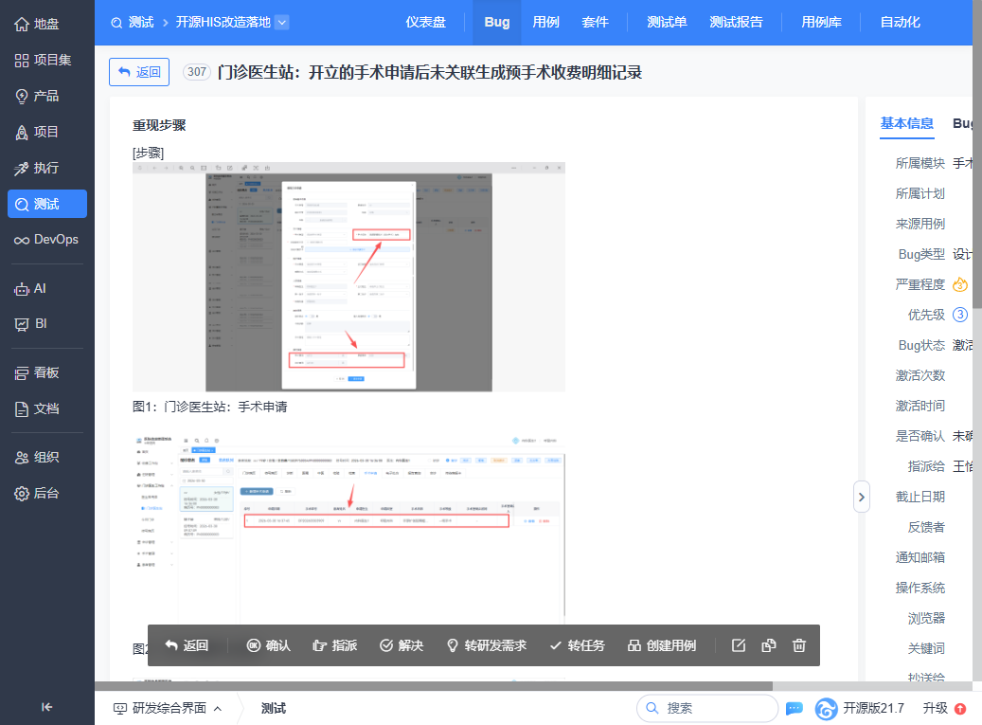Open the 开源HIS改造落地 project dropdown
The width and height of the screenshot is (982, 725).
[x=282, y=22]
